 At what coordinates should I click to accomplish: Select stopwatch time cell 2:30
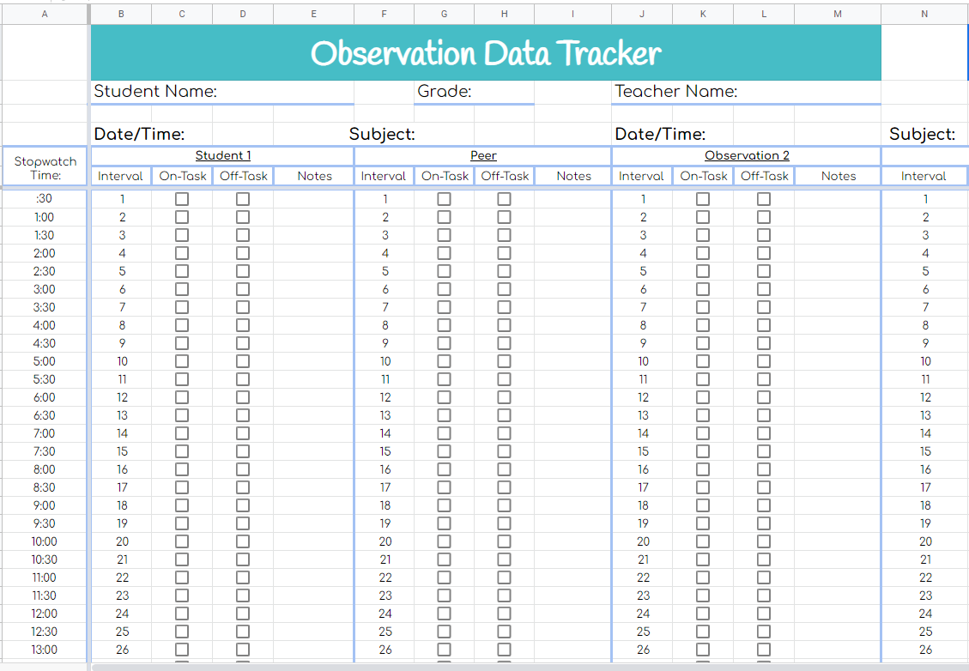point(45,271)
